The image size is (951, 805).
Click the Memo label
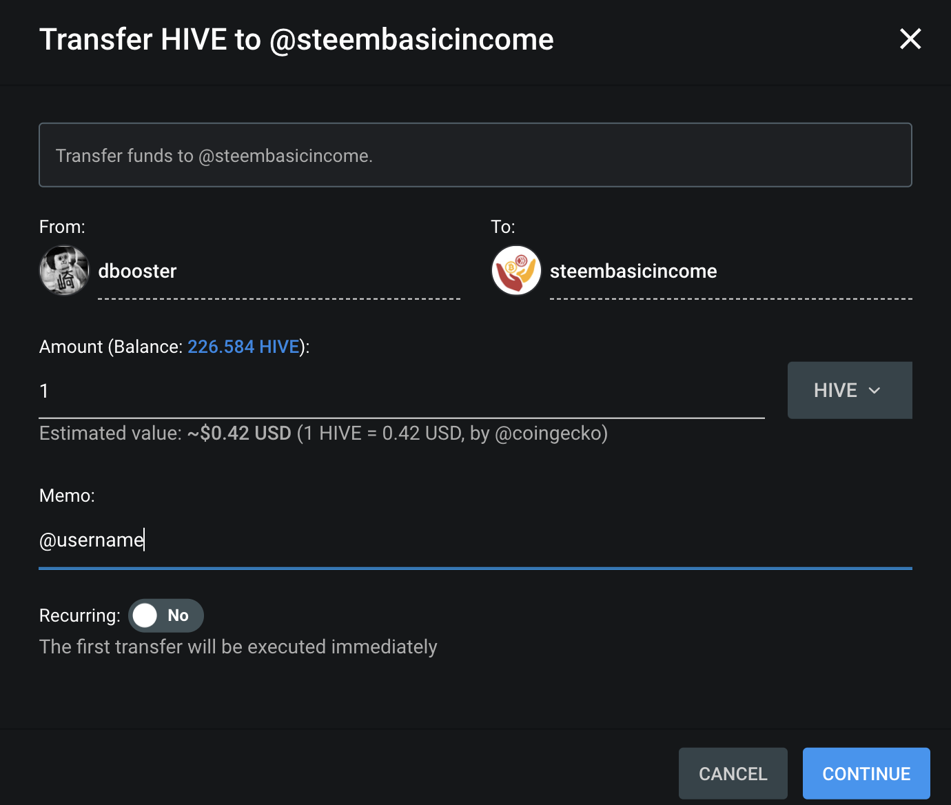coord(67,496)
